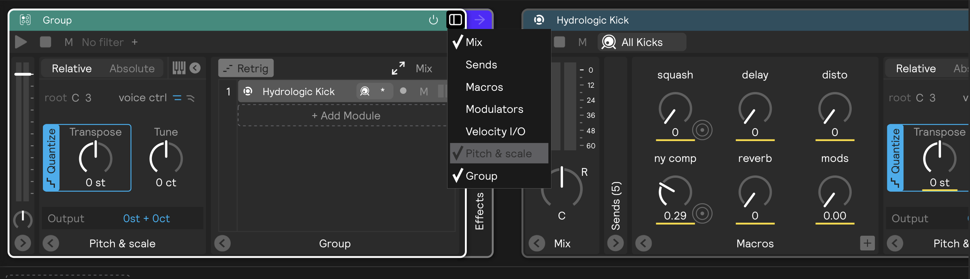970x279 pixels.
Task: Click the Mix label in Group panel
Action: click(x=424, y=68)
